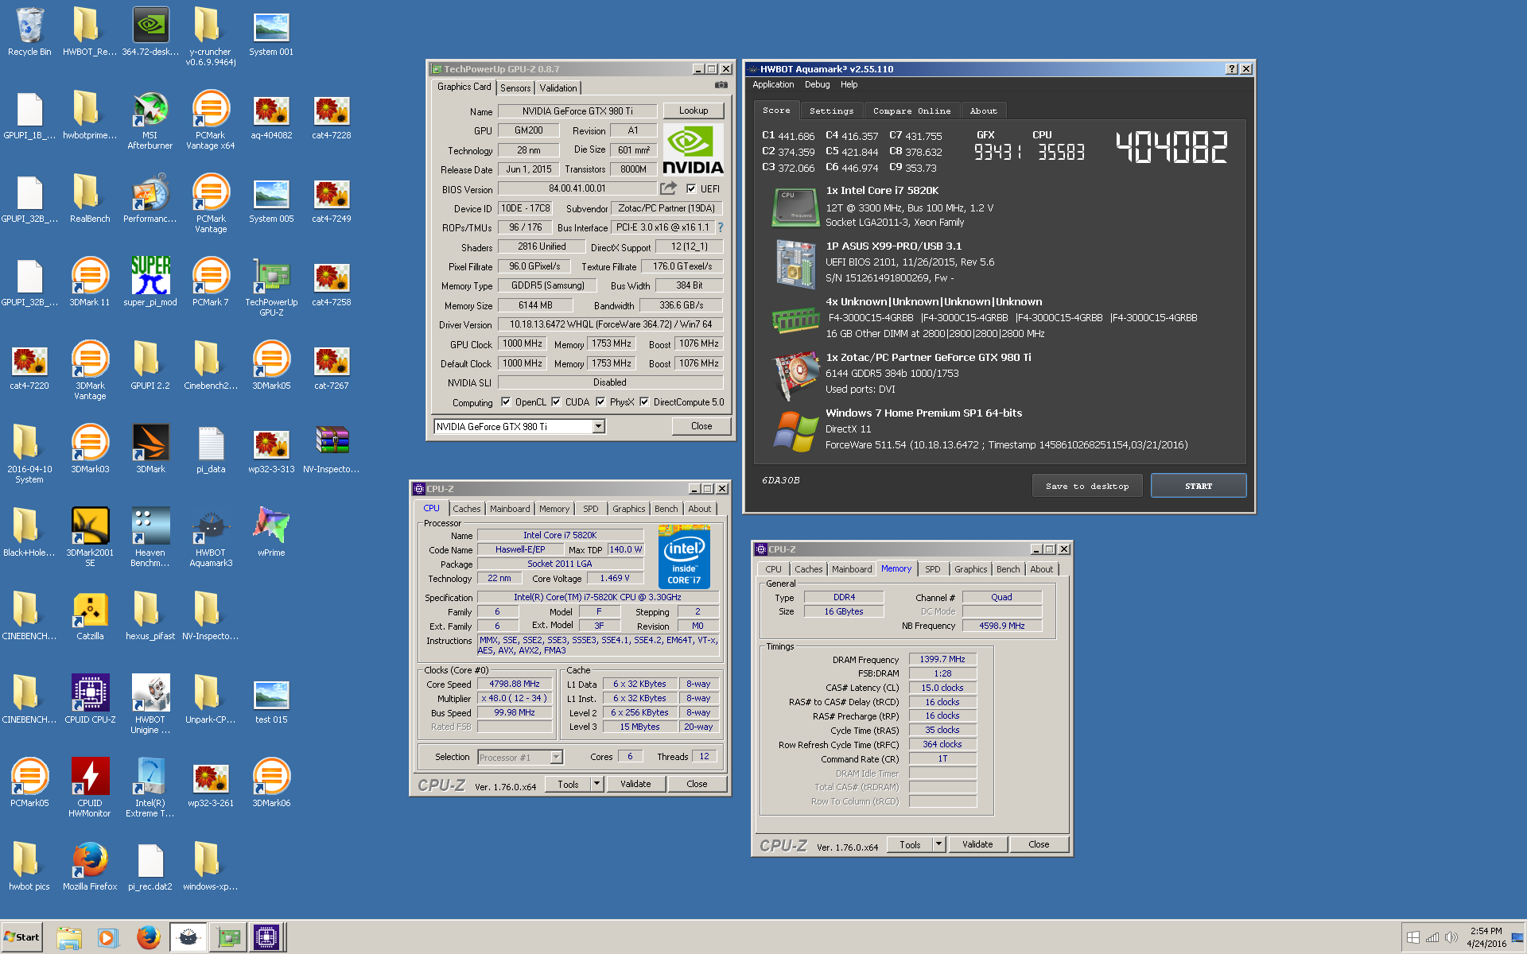This screenshot has width=1527, height=954.
Task: Expand the Tools dropdown arrow in CPU-Z Memory window
Action: pos(938,844)
